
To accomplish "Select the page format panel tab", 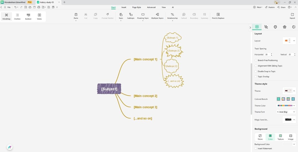I will tap(257, 27).
